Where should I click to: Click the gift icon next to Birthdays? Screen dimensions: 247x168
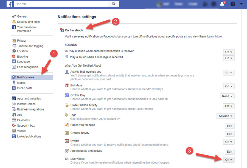pos(67,86)
